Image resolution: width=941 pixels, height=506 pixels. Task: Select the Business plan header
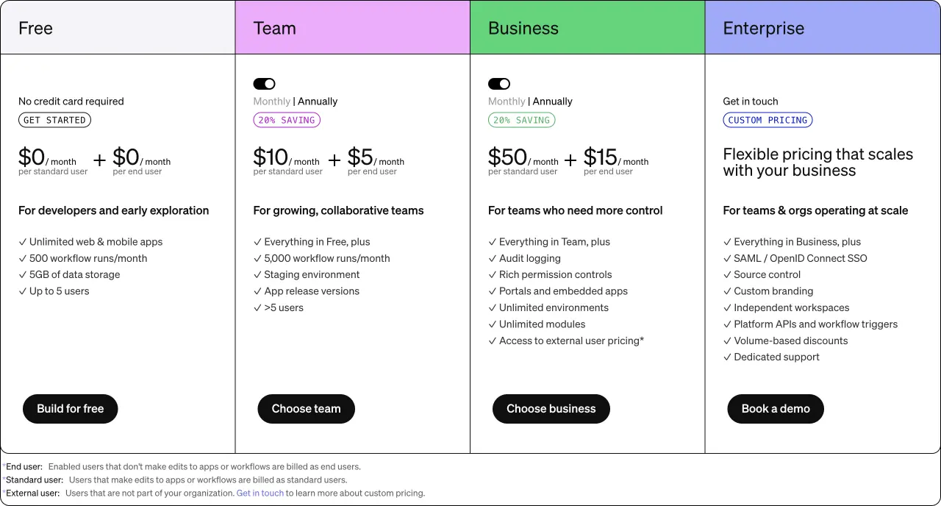(x=587, y=27)
